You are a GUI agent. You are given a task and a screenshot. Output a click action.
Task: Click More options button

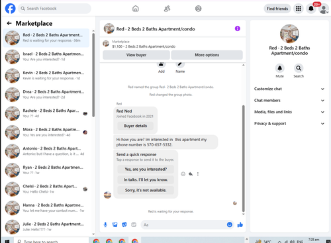[207, 55]
